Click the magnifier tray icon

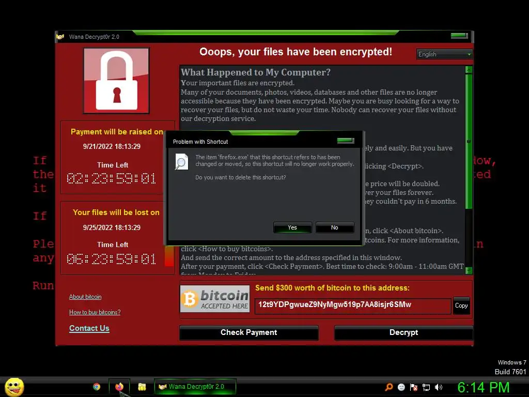point(389,387)
